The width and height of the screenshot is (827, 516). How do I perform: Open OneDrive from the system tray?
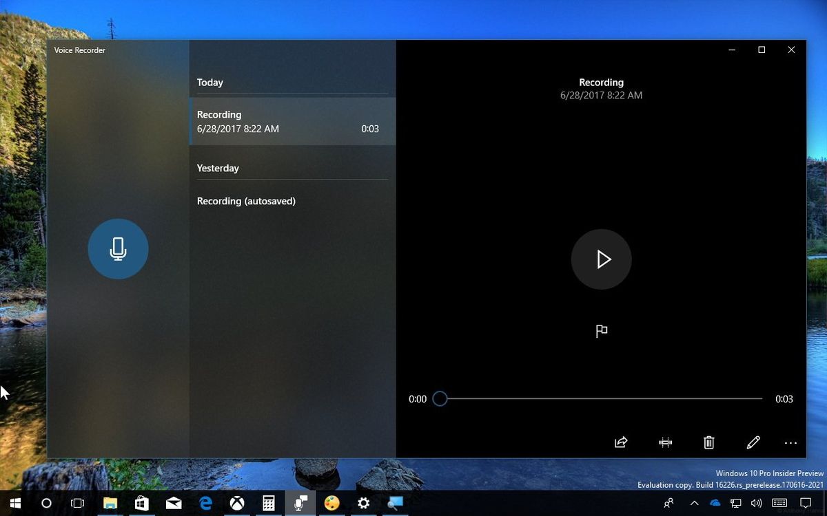pos(715,503)
